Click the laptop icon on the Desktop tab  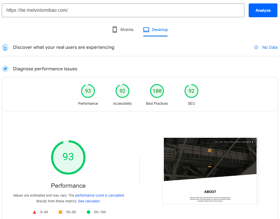(147, 29)
